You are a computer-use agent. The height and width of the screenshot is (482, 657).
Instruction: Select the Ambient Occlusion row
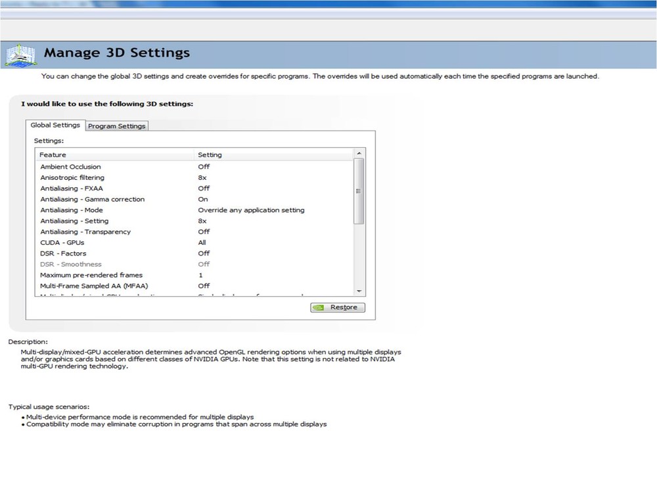click(x=195, y=167)
